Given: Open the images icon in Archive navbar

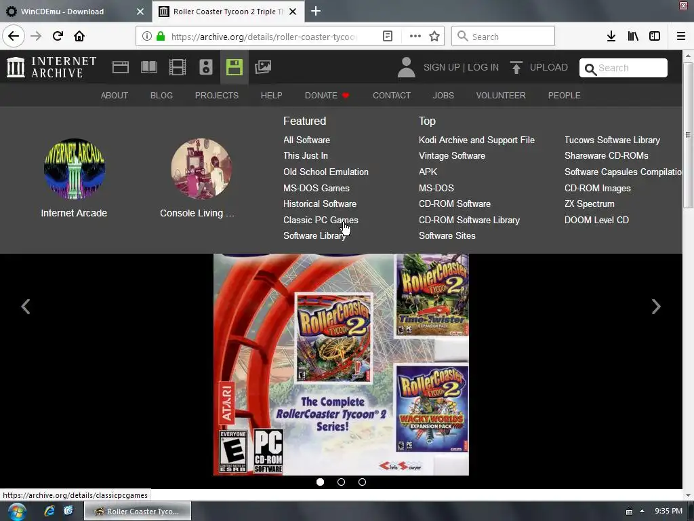Looking at the screenshot, I should [x=263, y=67].
